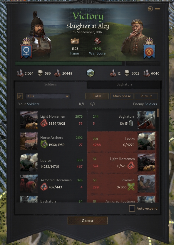Click the Fame crown icon

tap(75, 41)
